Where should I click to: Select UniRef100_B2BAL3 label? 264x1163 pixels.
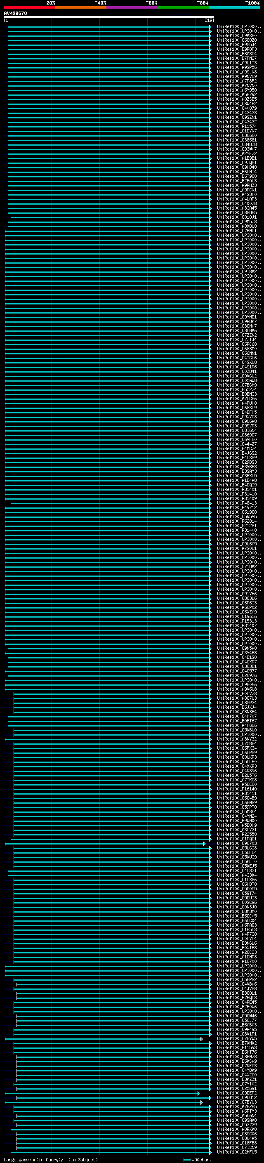click(x=236, y=181)
